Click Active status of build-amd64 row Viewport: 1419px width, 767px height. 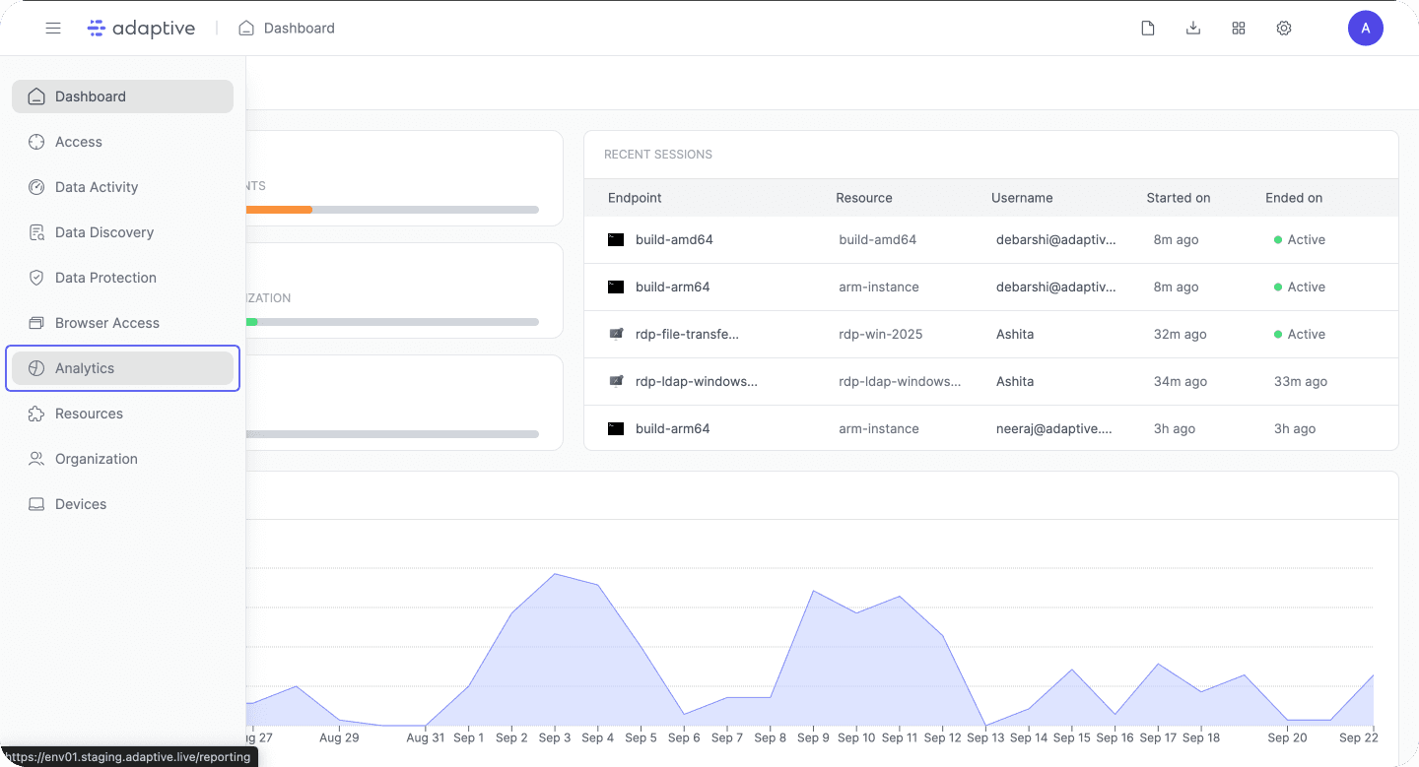coord(1300,239)
